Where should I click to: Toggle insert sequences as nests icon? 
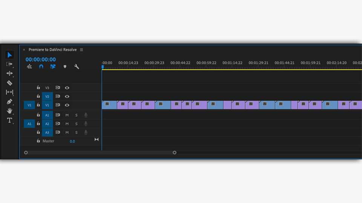tap(29, 67)
